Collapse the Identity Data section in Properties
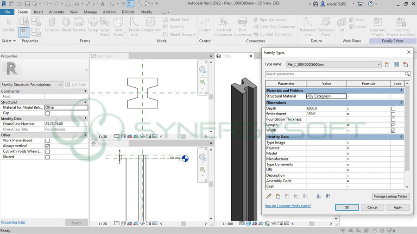 click(85, 118)
